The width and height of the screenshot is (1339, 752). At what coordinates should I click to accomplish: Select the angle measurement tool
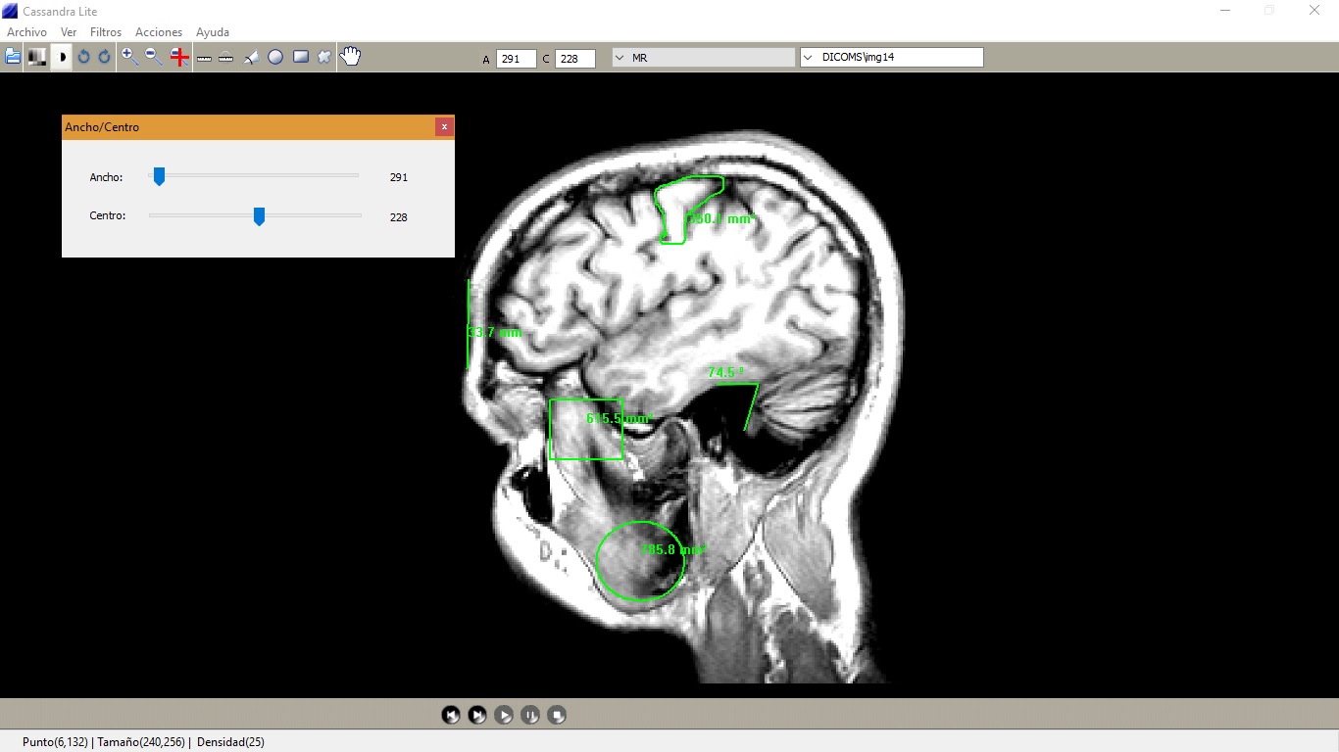click(x=251, y=58)
